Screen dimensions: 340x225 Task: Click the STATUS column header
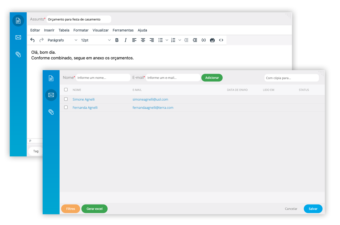pyautogui.click(x=304, y=90)
